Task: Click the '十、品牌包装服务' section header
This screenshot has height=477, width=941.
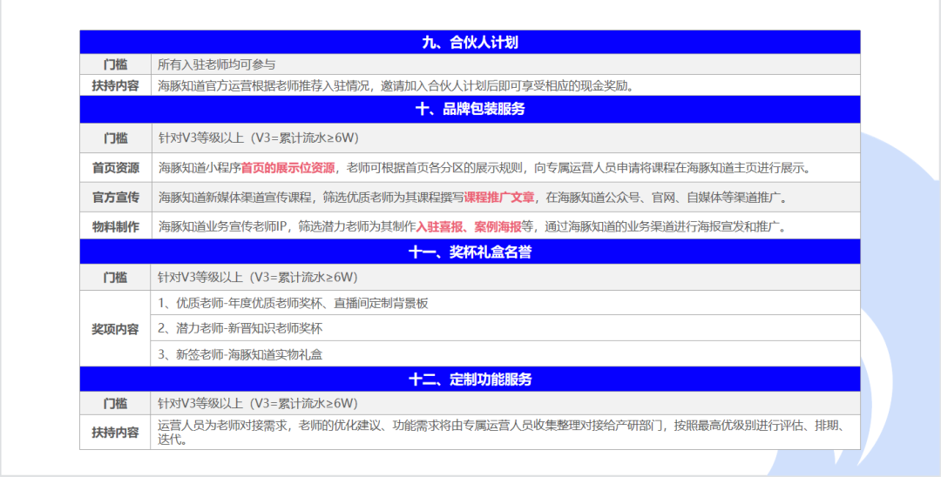Action: pyautogui.click(x=470, y=109)
